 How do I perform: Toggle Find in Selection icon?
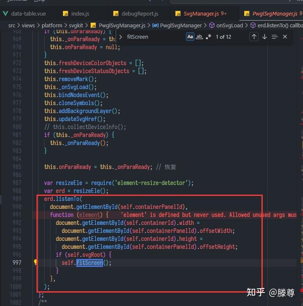click(x=274, y=37)
